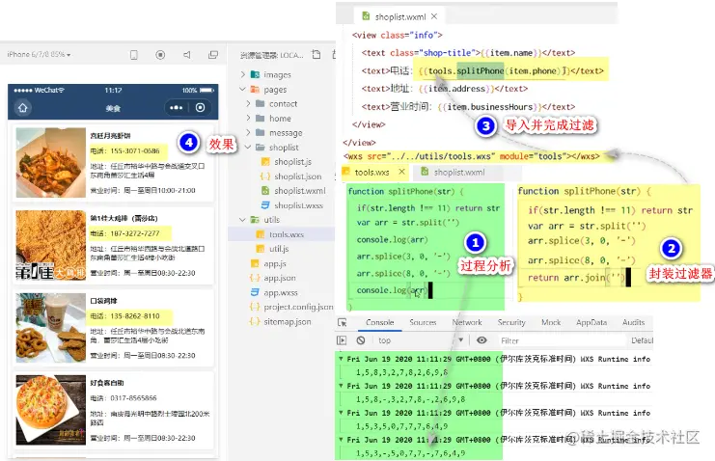Switch to the AppData tab
Screen dimensions: 715x461
(x=591, y=322)
